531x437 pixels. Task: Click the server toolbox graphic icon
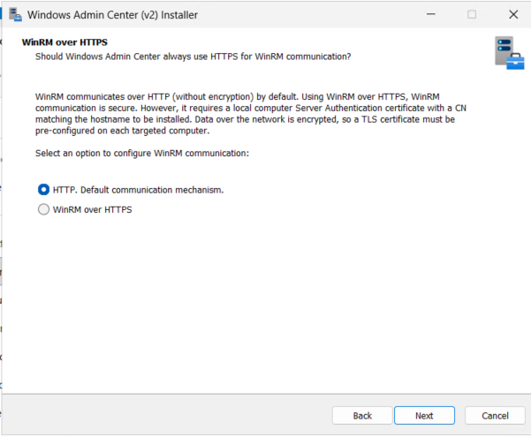pyautogui.click(x=509, y=53)
